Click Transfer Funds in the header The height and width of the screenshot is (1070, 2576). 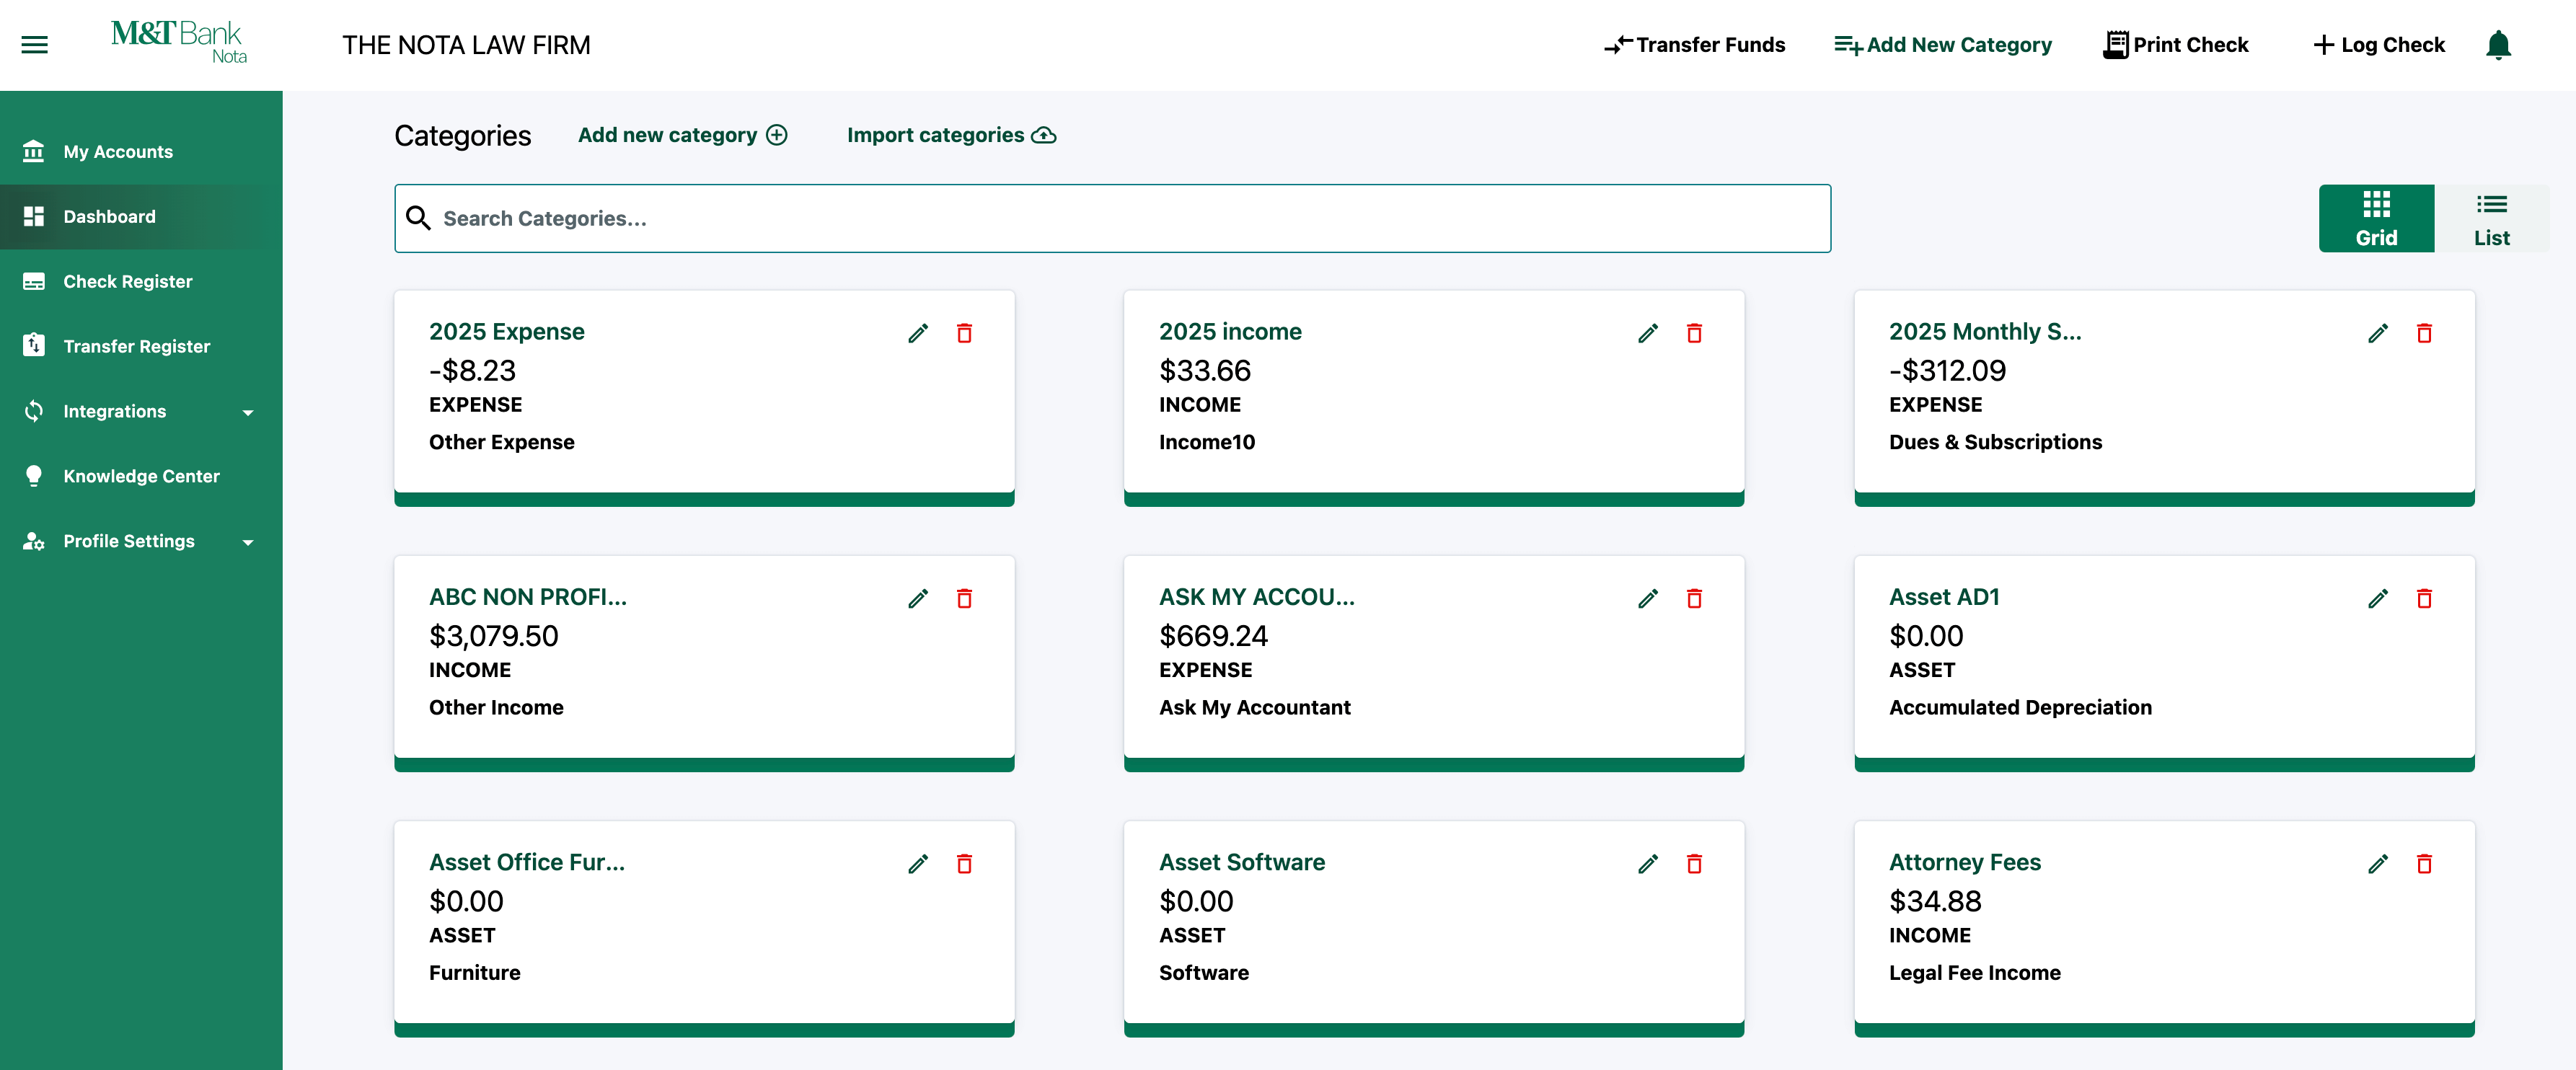[x=1694, y=45]
